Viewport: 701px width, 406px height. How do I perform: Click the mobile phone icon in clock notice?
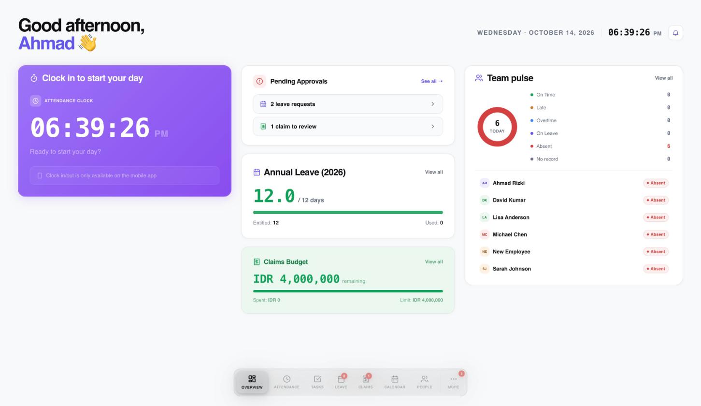[x=40, y=175]
